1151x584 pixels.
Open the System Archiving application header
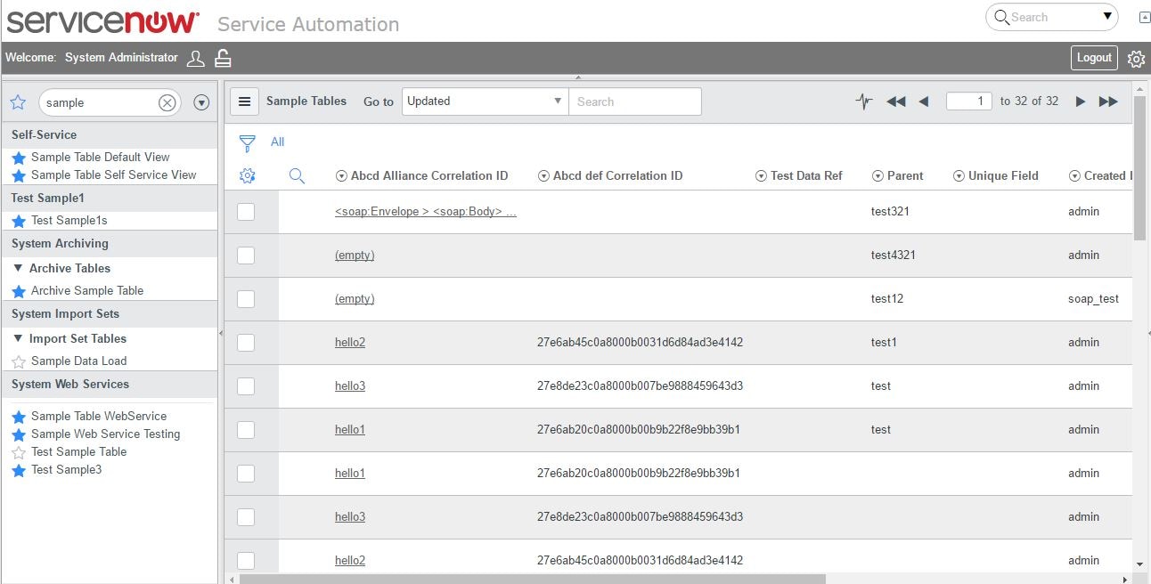[x=110, y=244]
